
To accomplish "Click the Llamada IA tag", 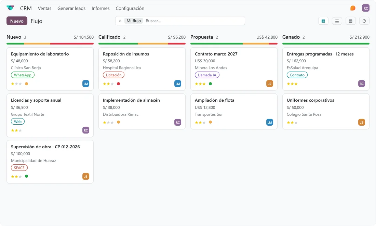I will tap(207, 75).
